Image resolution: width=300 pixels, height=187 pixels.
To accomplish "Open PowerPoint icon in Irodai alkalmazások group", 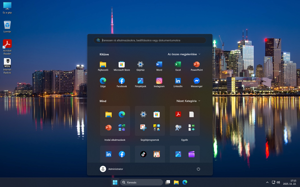I will point(108,128).
